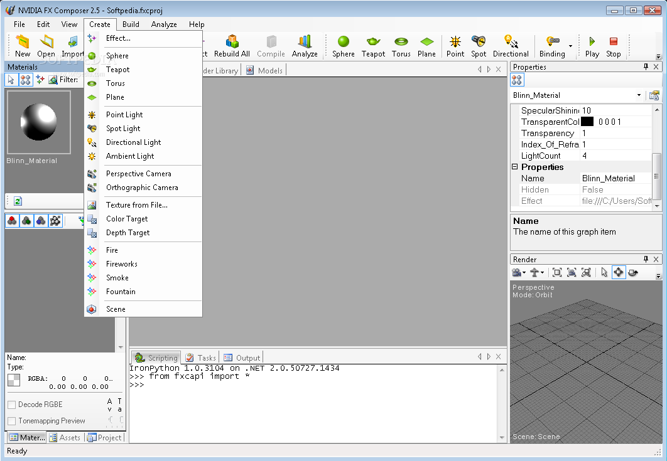Toggle the blue channel button in texture viewer
The height and width of the screenshot is (461, 667).
point(41,221)
